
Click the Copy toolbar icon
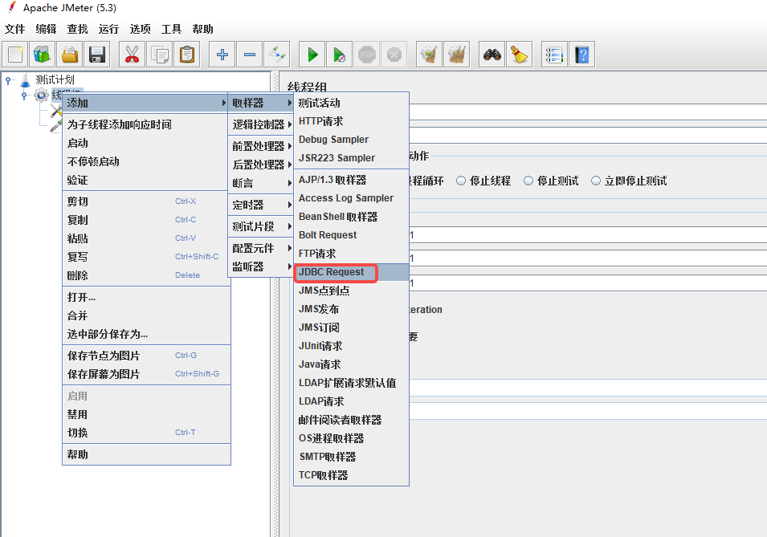(160, 55)
